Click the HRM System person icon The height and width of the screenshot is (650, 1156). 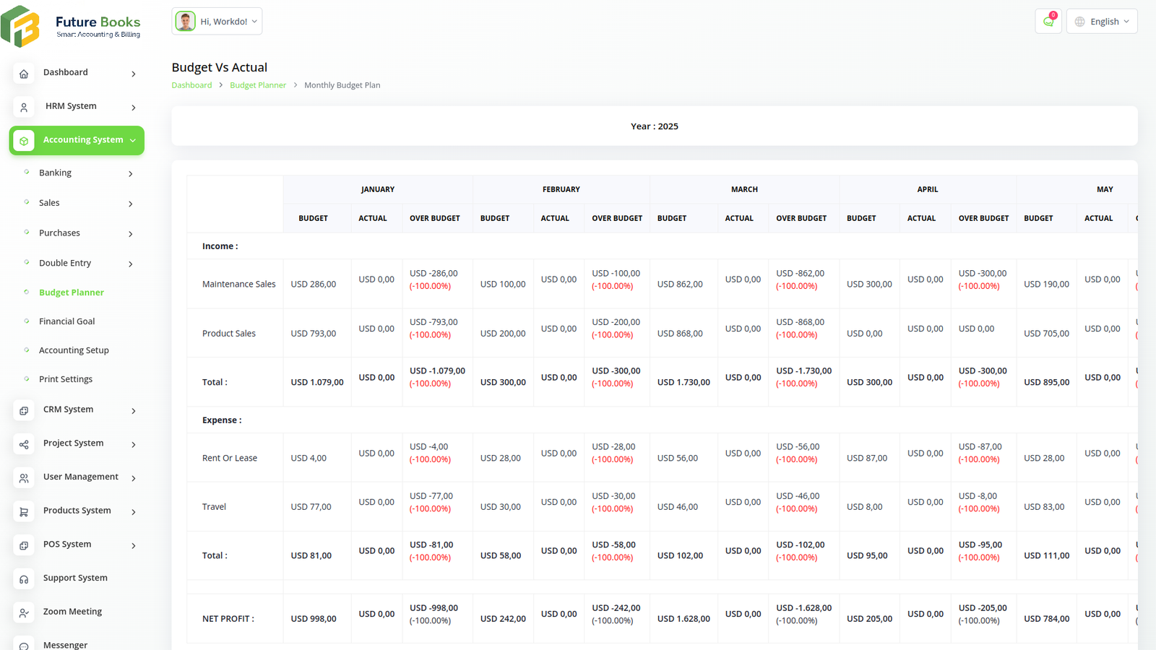point(24,107)
